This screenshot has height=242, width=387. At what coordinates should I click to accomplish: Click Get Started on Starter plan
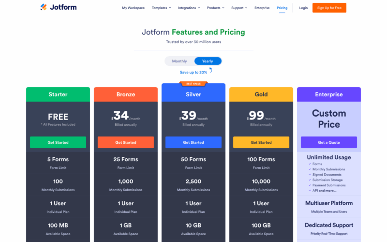[x=58, y=142]
